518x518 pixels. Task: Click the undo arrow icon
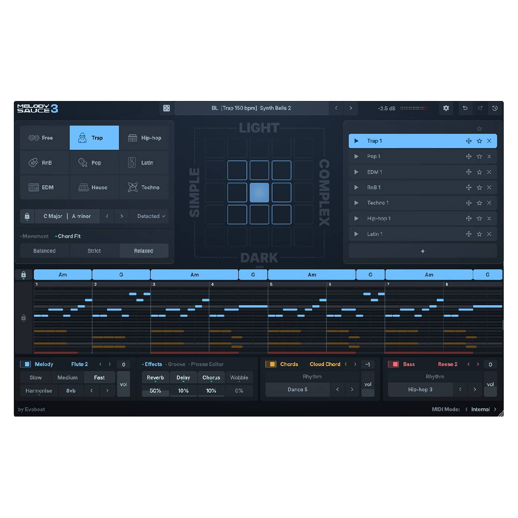pyautogui.click(x=465, y=108)
